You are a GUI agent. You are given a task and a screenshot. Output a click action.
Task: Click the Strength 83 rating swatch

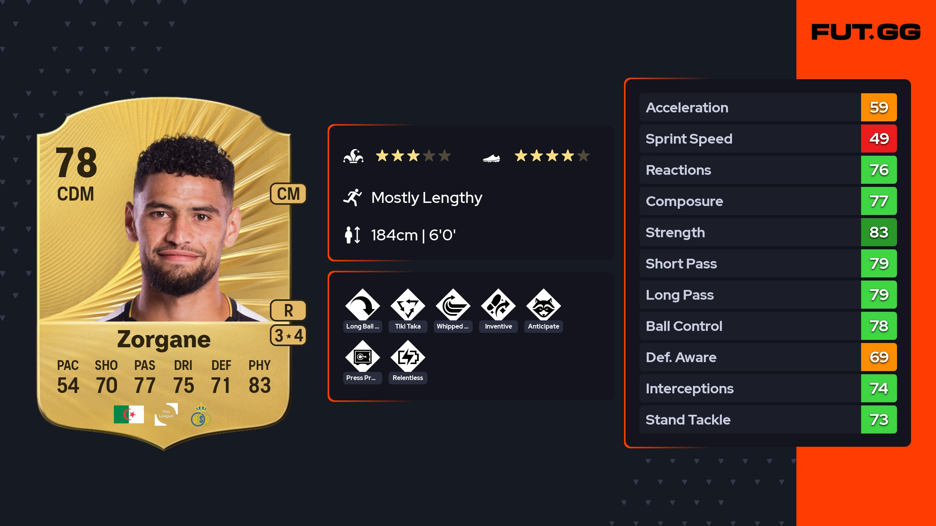pyautogui.click(x=879, y=232)
